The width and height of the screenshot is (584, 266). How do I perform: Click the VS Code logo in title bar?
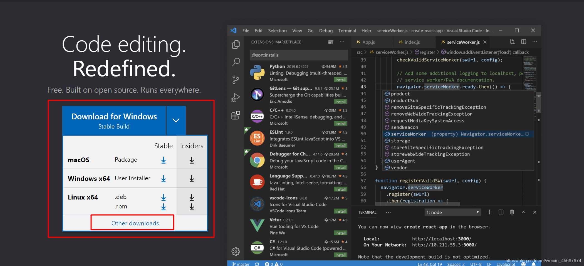[x=234, y=31]
